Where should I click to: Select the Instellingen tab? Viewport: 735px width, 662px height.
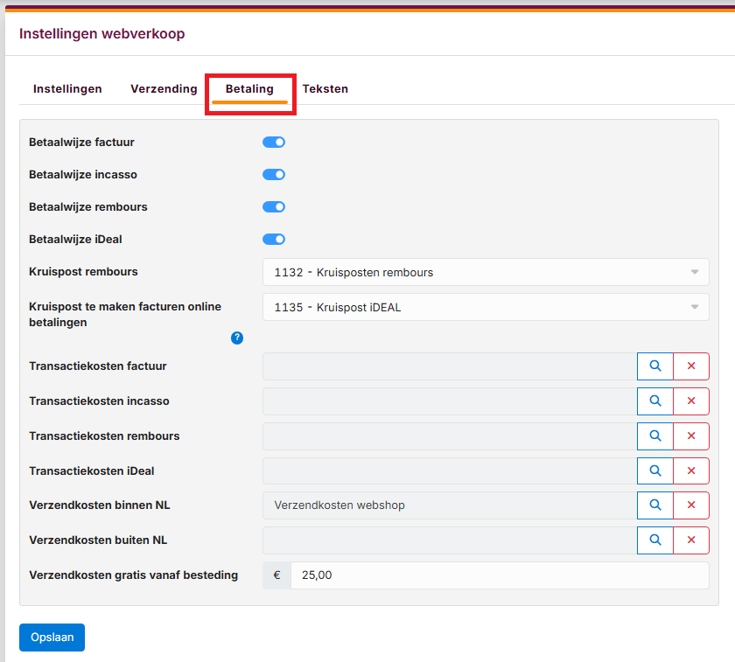[x=67, y=88]
